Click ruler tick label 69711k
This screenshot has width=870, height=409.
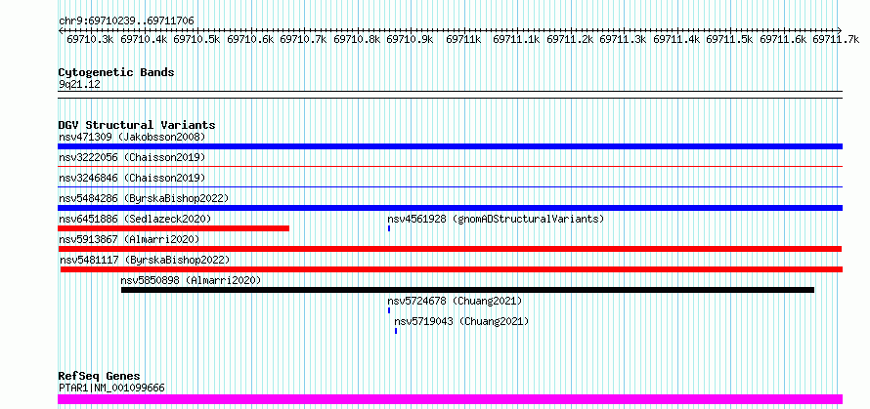(x=463, y=39)
